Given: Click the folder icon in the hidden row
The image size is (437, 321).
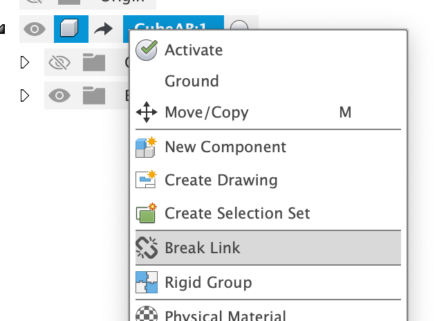Looking at the screenshot, I should click(93, 63).
